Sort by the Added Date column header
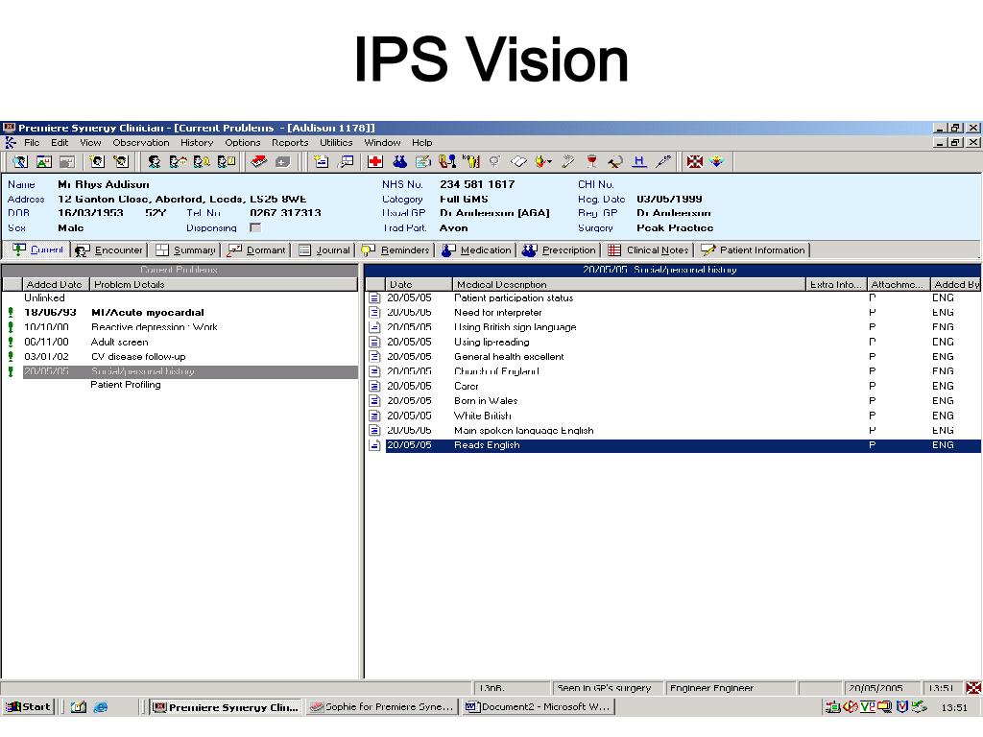 coord(55,284)
